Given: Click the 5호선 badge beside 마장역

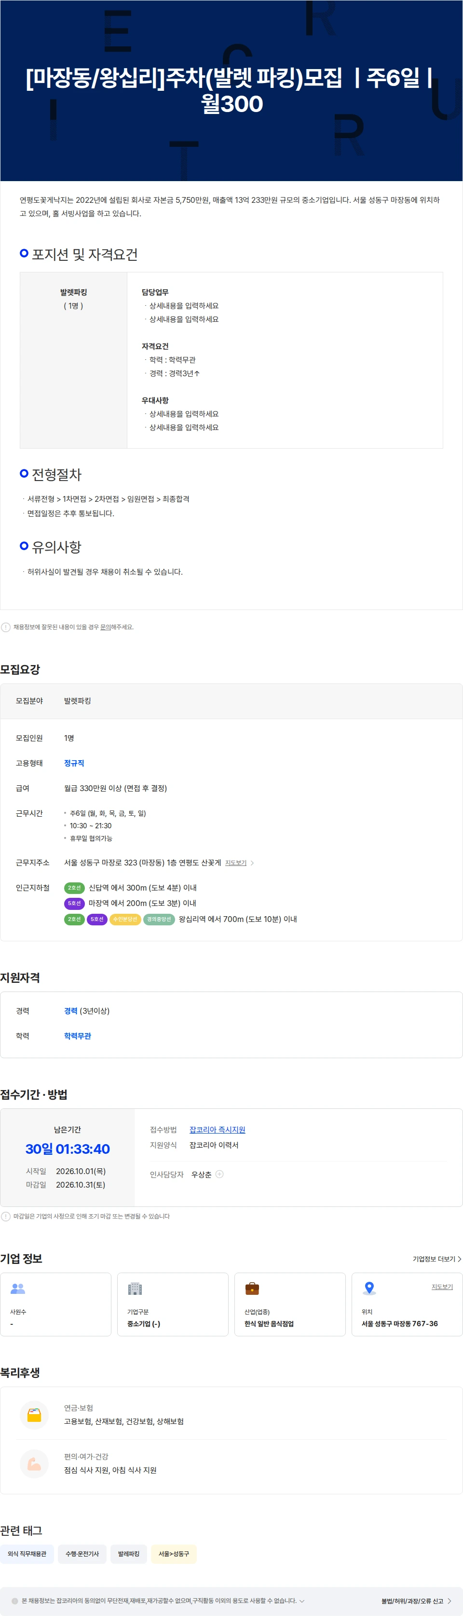Looking at the screenshot, I should tap(75, 903).
